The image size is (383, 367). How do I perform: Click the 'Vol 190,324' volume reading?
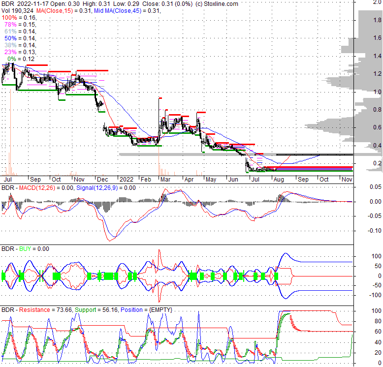click(x=18, y=11)
